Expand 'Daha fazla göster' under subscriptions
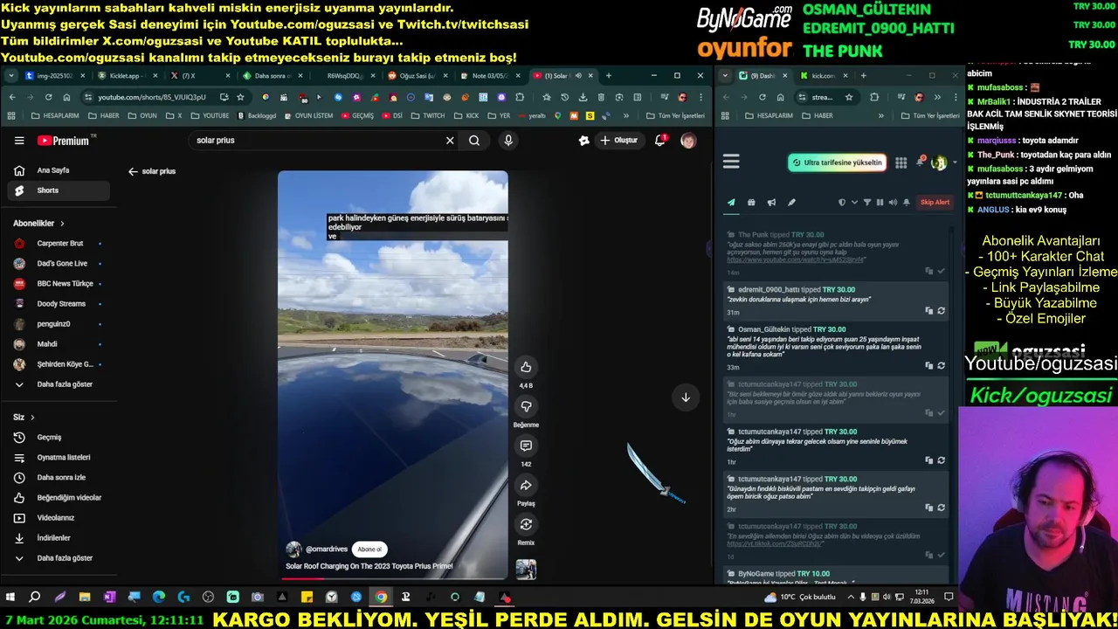Image resolution: width=1118 pixels, height=629 pixels. (x=59, y=384)
